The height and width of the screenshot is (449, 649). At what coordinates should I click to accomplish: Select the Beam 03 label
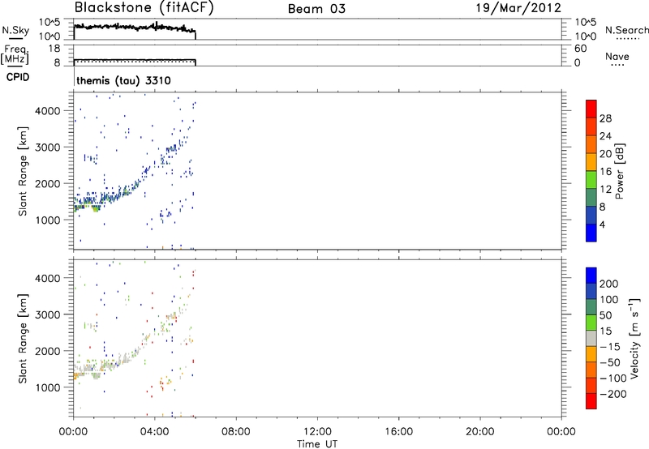(316, 9)
